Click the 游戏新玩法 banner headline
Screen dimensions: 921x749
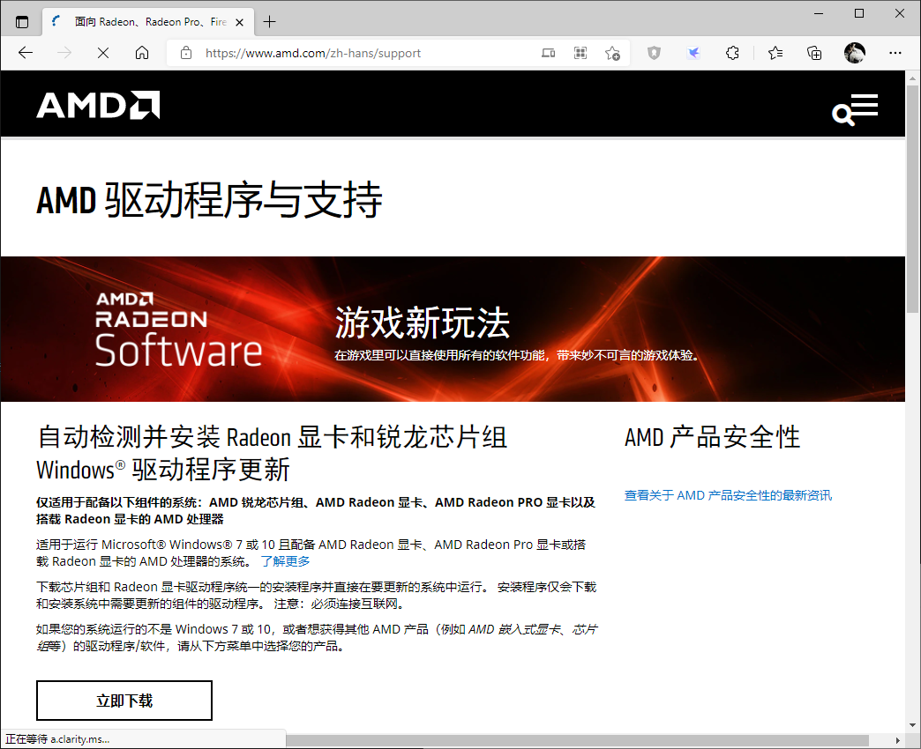tap(422, 323)
